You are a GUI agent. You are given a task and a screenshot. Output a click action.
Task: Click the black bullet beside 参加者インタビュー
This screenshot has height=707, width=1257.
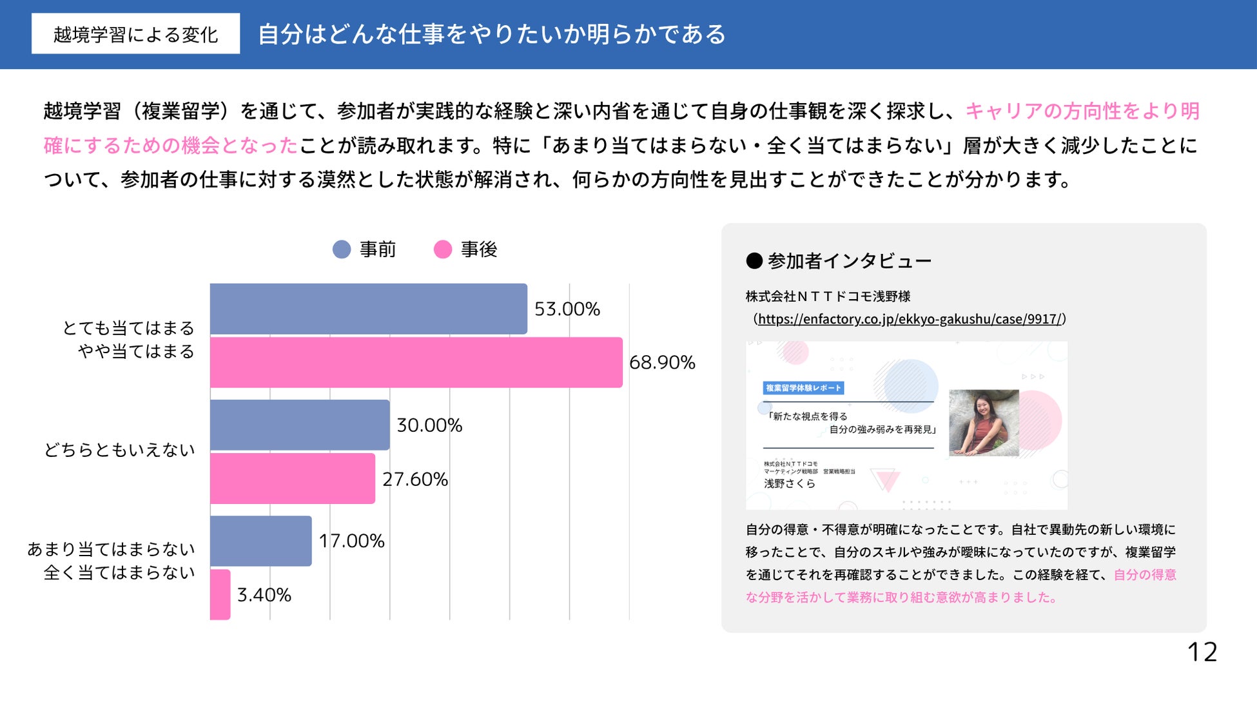point(754,261)
